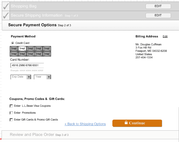Viewport: 179px width, 142px height.
Task: Select the middle card image in bottom row
Action: (x=30, y=54)
